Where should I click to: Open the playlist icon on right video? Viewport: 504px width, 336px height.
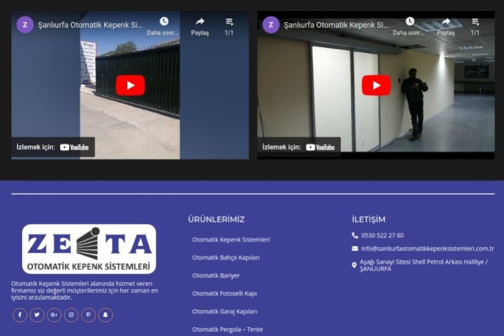(475, 22)
